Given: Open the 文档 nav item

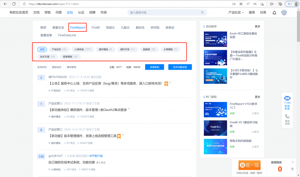Looking at the screenshot, I should tap(36, 12).
